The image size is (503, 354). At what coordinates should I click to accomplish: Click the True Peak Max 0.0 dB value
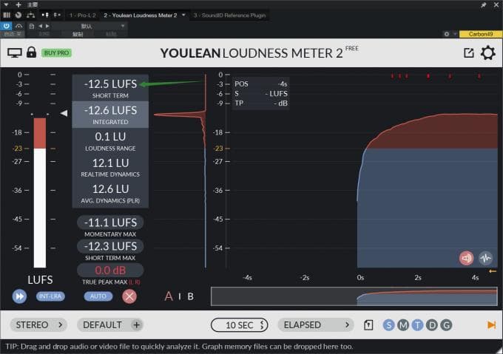110,270
